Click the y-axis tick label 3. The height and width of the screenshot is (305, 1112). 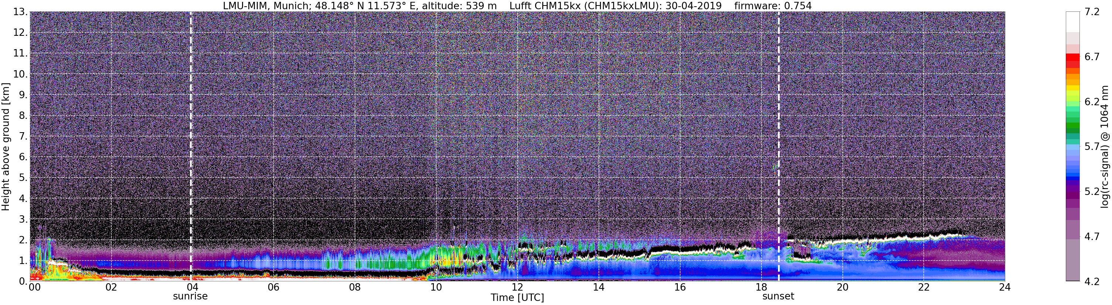[23, 219]
